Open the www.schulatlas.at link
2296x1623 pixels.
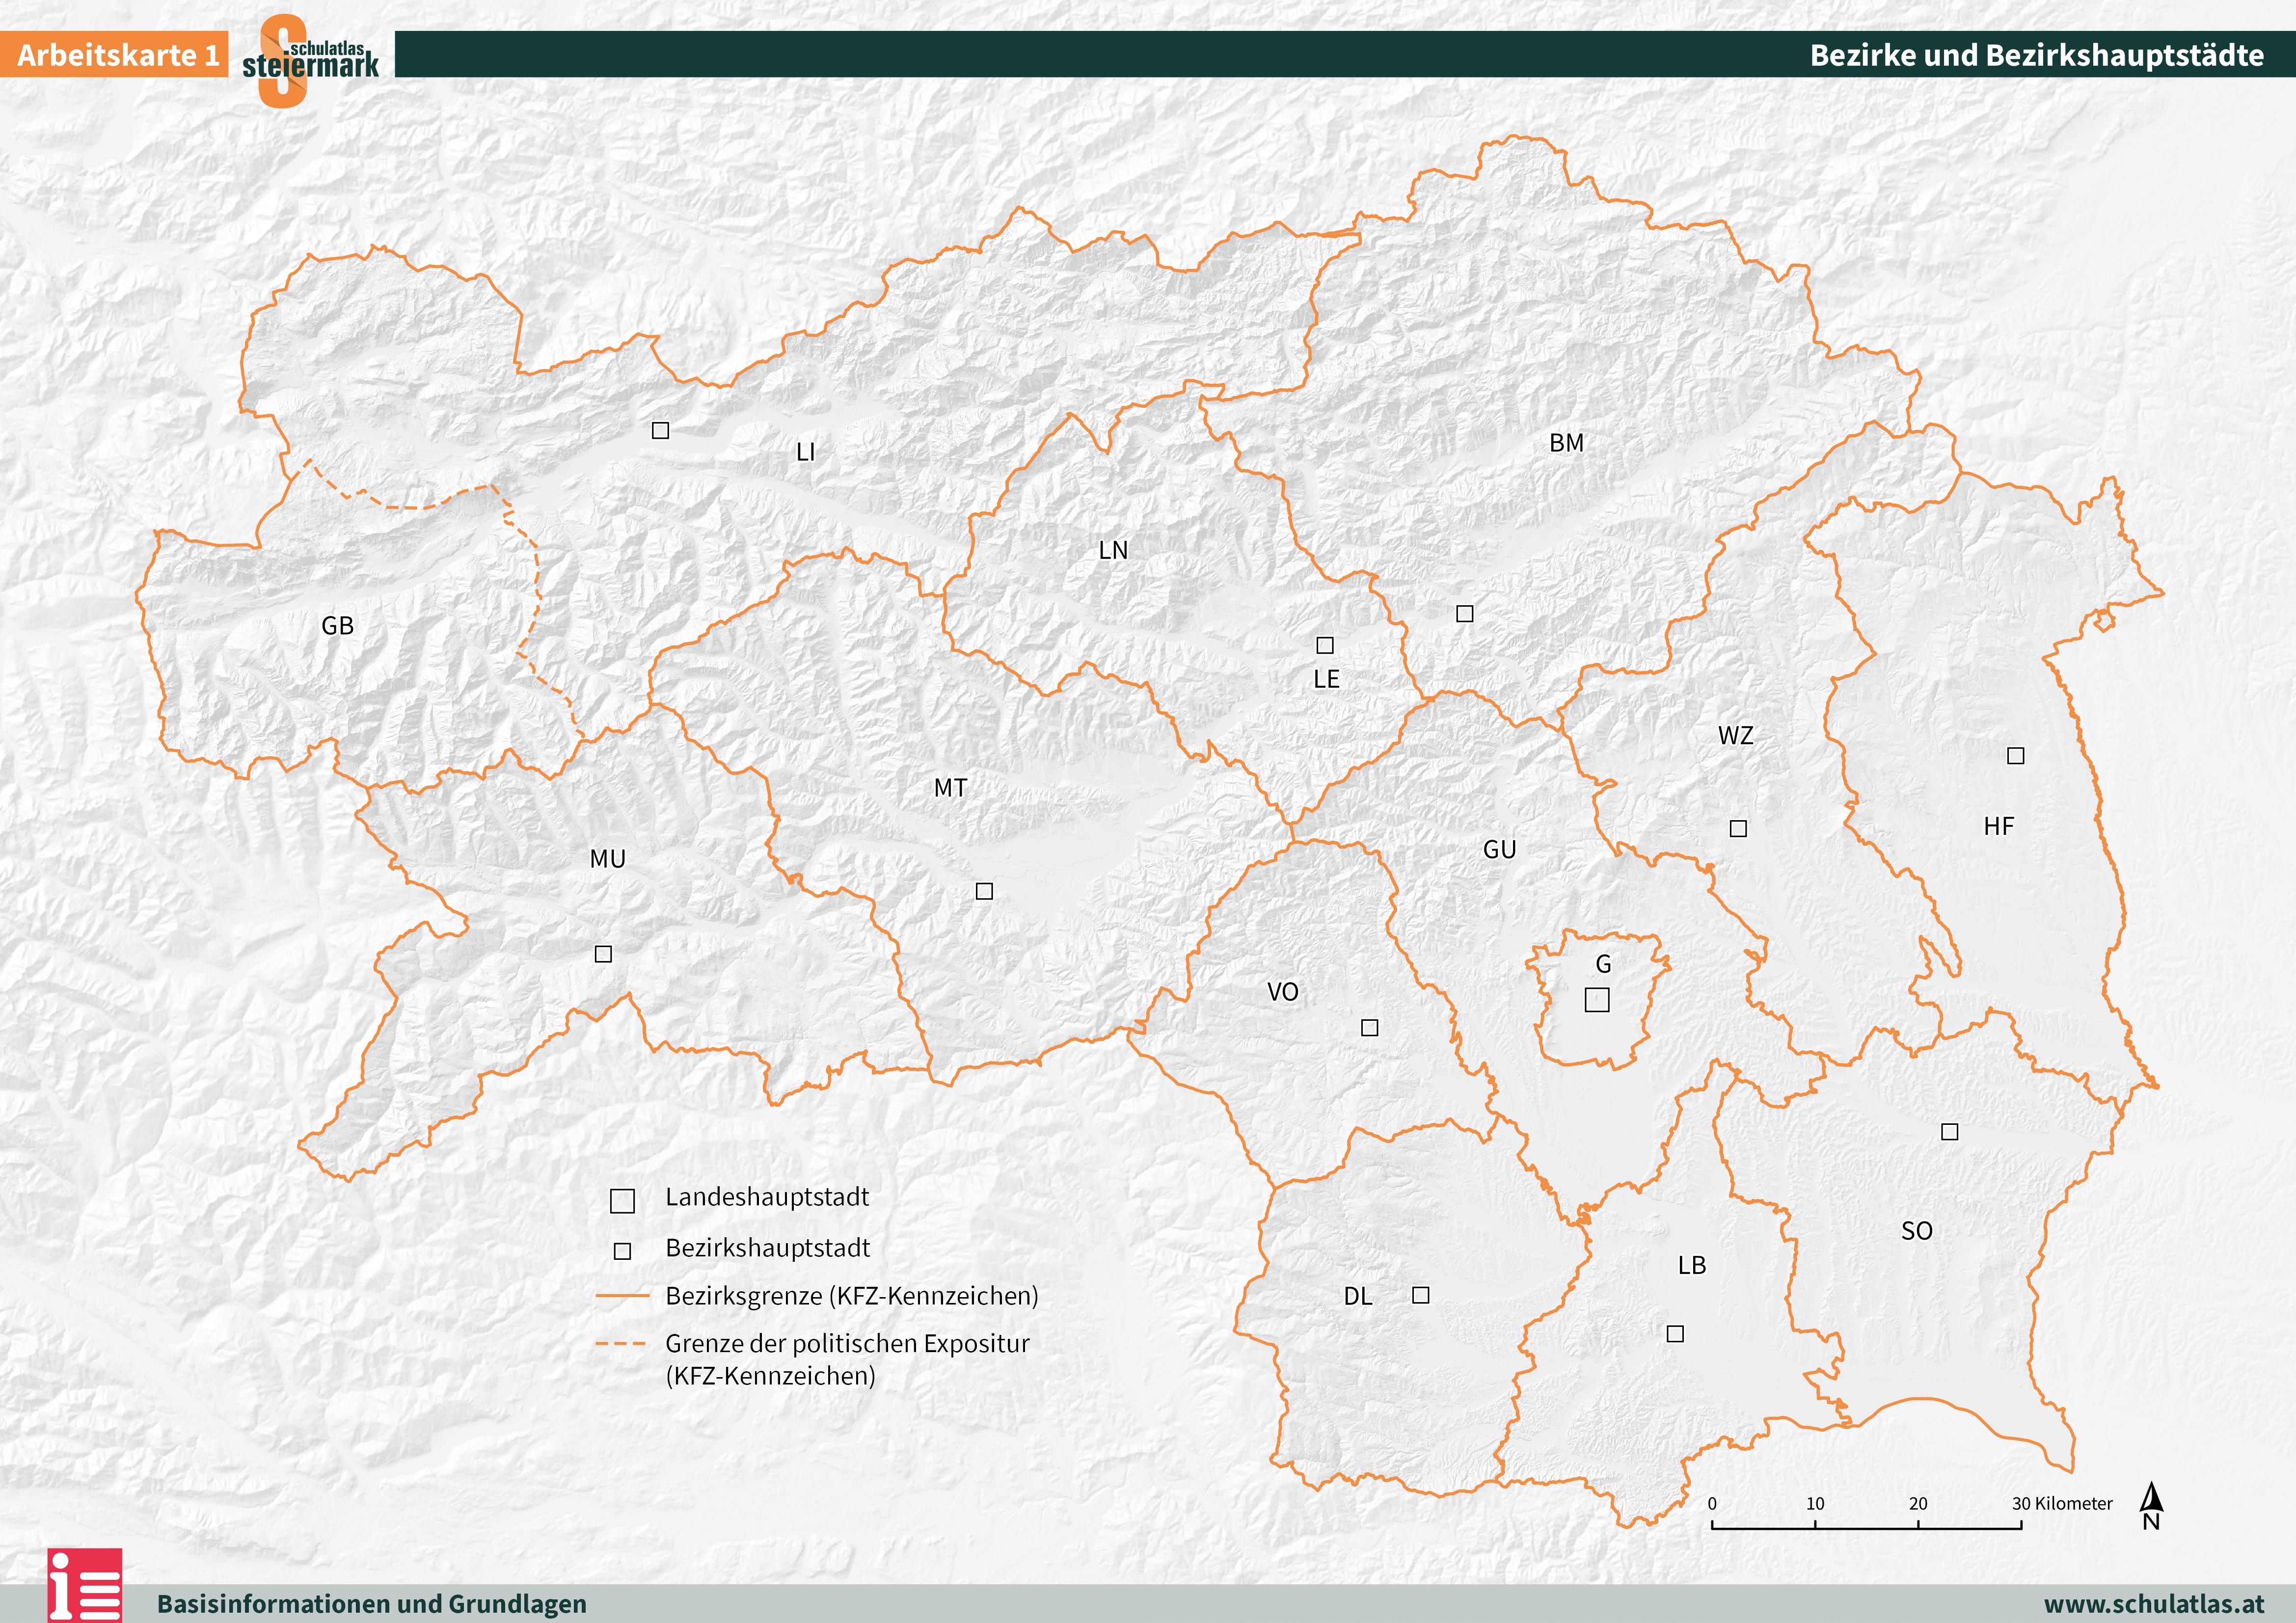(x=2154, y=1604)
